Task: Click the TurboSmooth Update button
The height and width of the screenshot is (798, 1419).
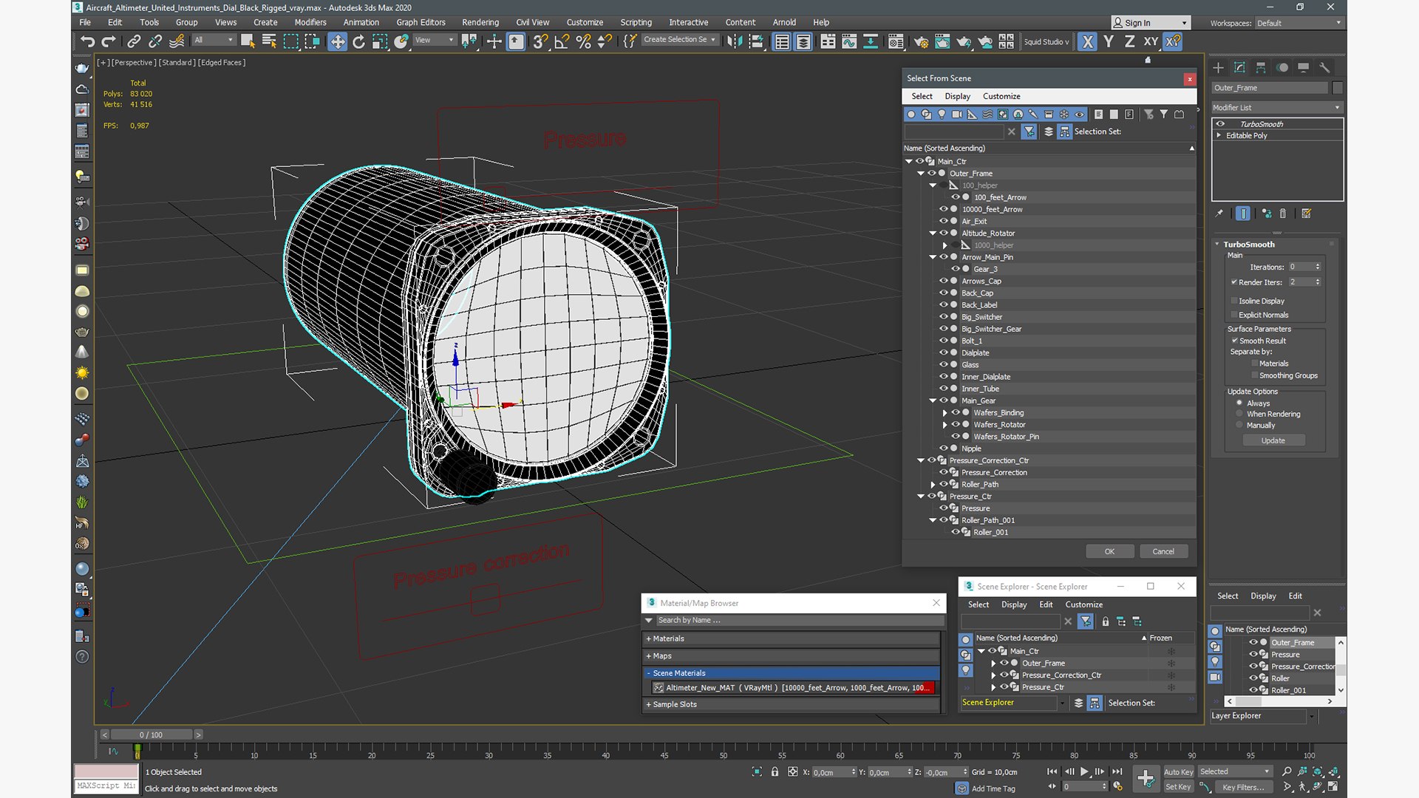Action: [x=1273, y=440]
